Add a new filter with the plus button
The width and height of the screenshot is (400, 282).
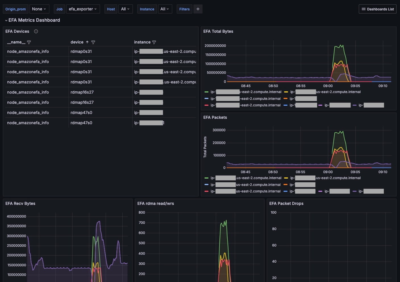pos(198,9)
